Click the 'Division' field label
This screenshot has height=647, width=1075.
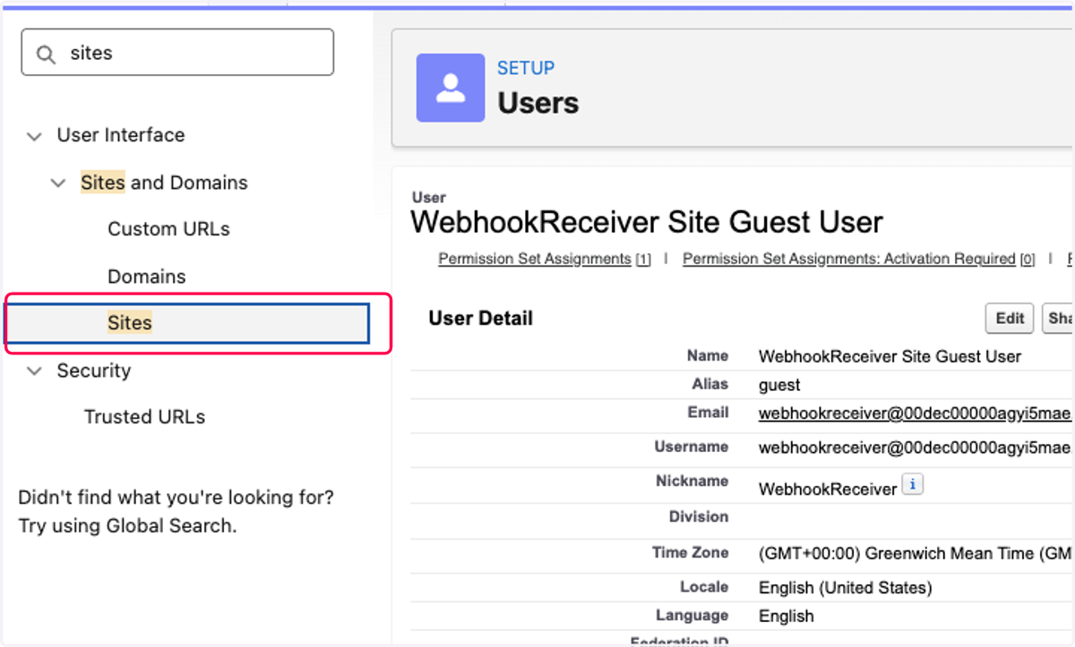point(699,516)
